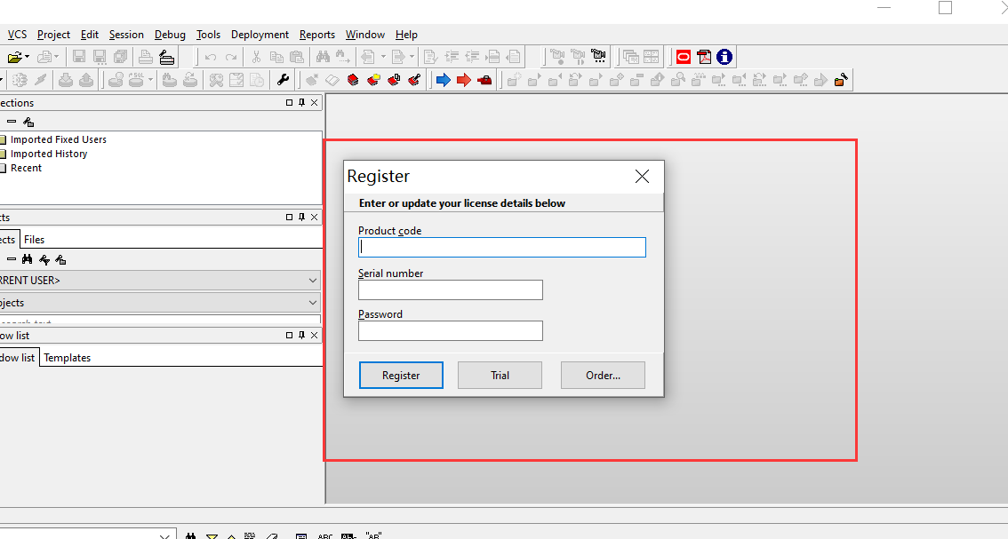Click the red book icon
The width and height of the screenshot is (1008, 539).
(x=353, y=80)
